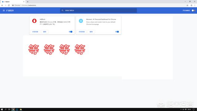
Task: Click the Moment extension icon
Action: [81, 21]
